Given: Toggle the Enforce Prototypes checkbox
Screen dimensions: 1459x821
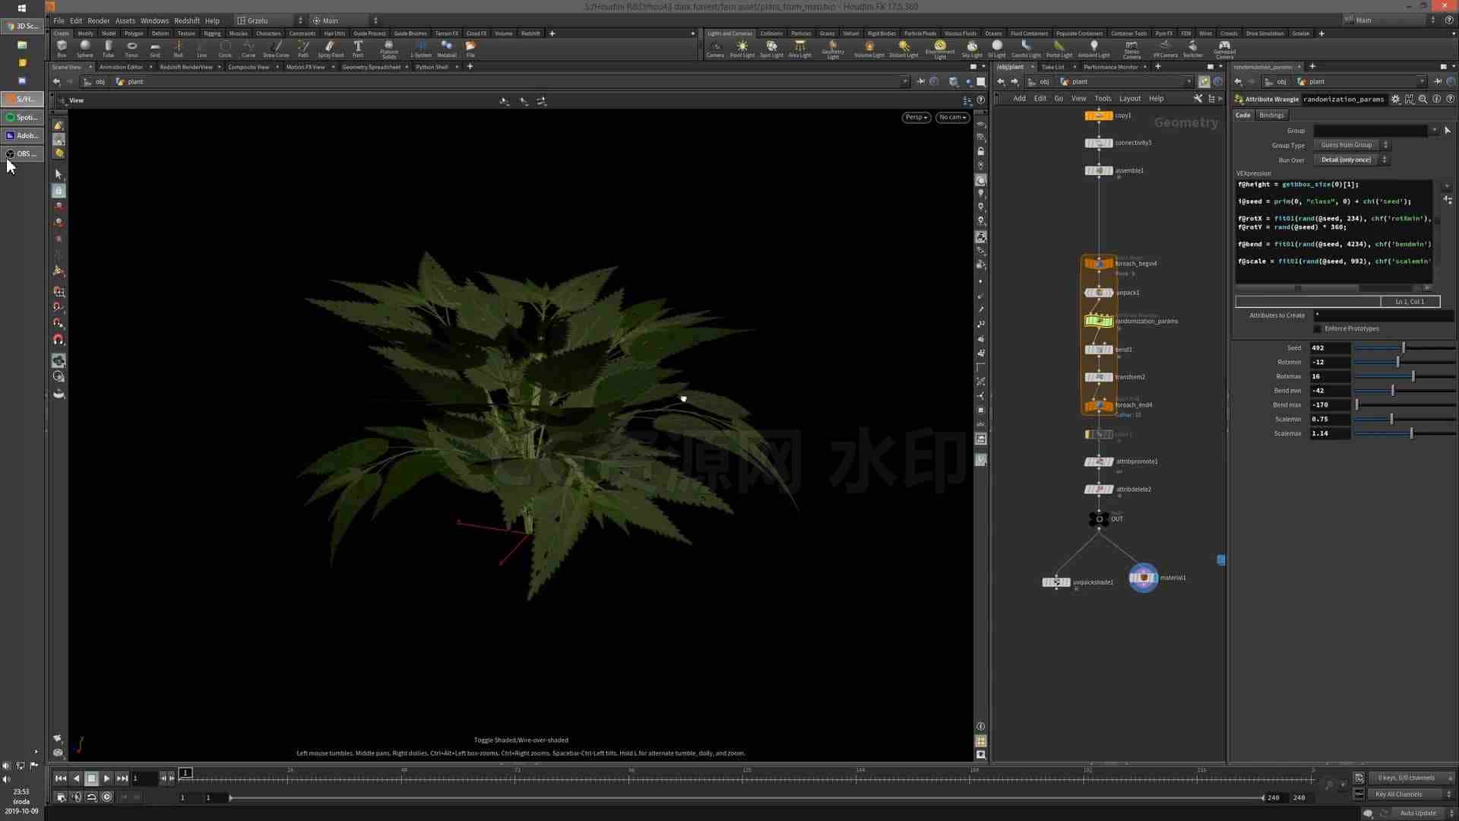Looking at the screenshot, I should pos(1317,328).
